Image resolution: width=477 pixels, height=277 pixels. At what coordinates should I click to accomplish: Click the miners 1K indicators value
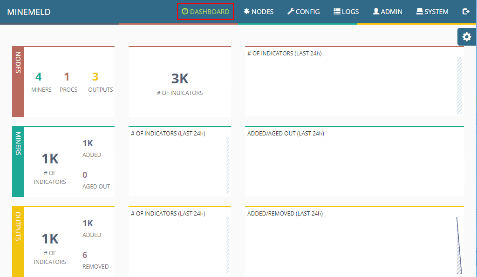(50, 159)
